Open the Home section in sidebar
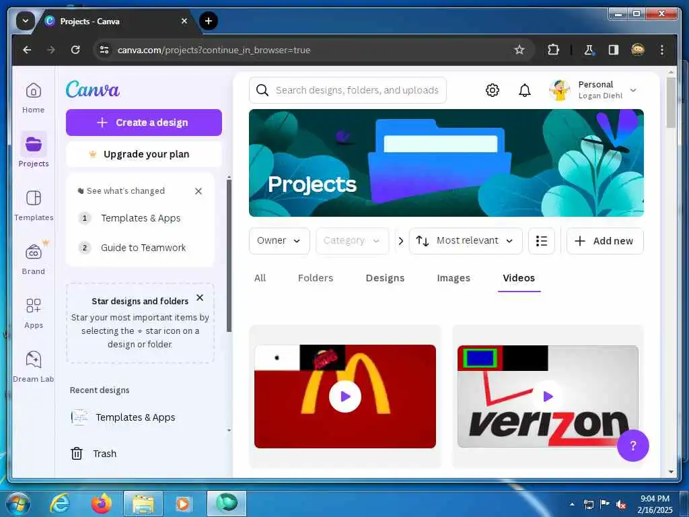 tap(34, 98)
